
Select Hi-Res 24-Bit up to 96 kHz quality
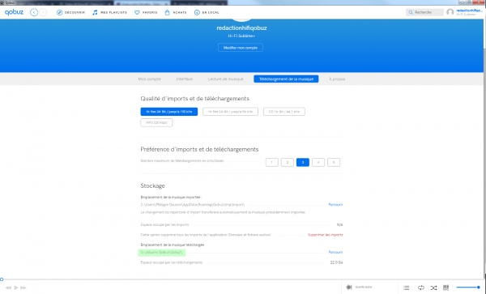[230, 112]
